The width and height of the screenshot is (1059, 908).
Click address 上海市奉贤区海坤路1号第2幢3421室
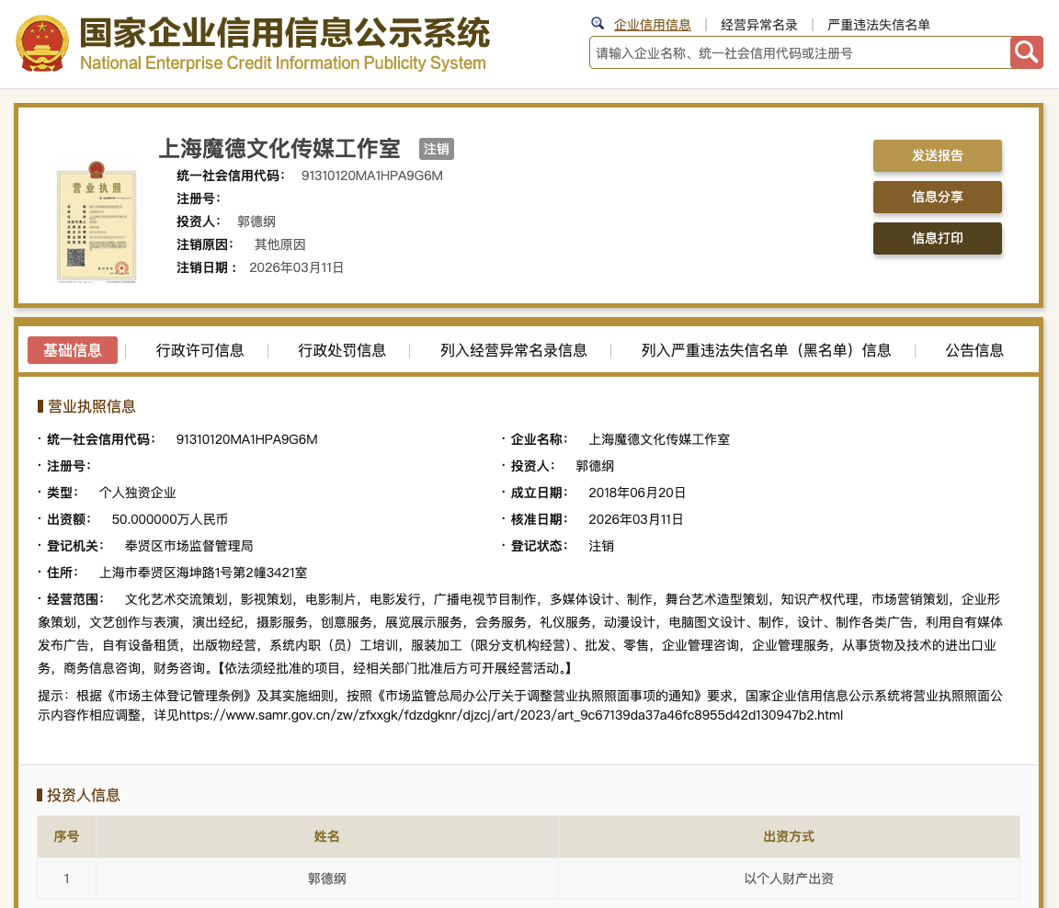tap(203, 573)
